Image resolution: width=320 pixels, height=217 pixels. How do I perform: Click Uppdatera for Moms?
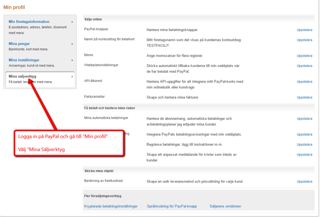coord(305,56)
